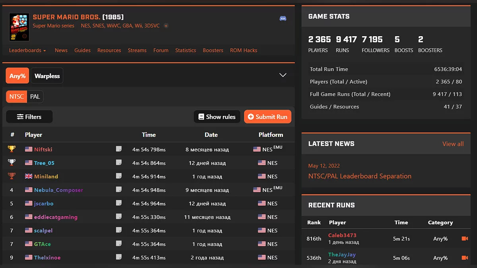Image resolution: width=477 pixels, height=268 pixels.
Task: Go to the Statistics tab
Action: [x=186, y=50]
